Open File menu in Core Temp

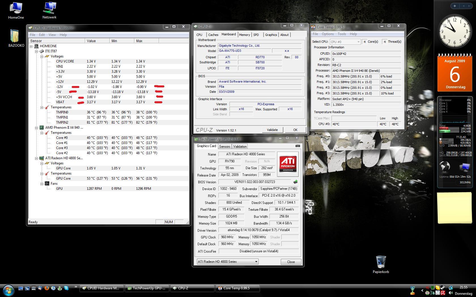point(315,34)
